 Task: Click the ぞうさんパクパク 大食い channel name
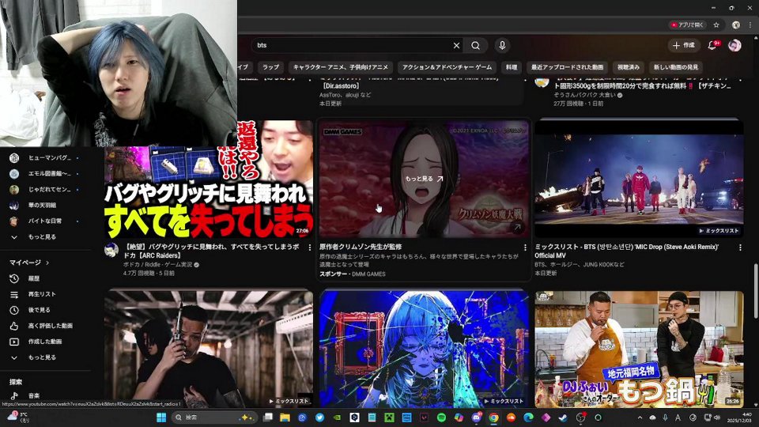click(585, 96)
